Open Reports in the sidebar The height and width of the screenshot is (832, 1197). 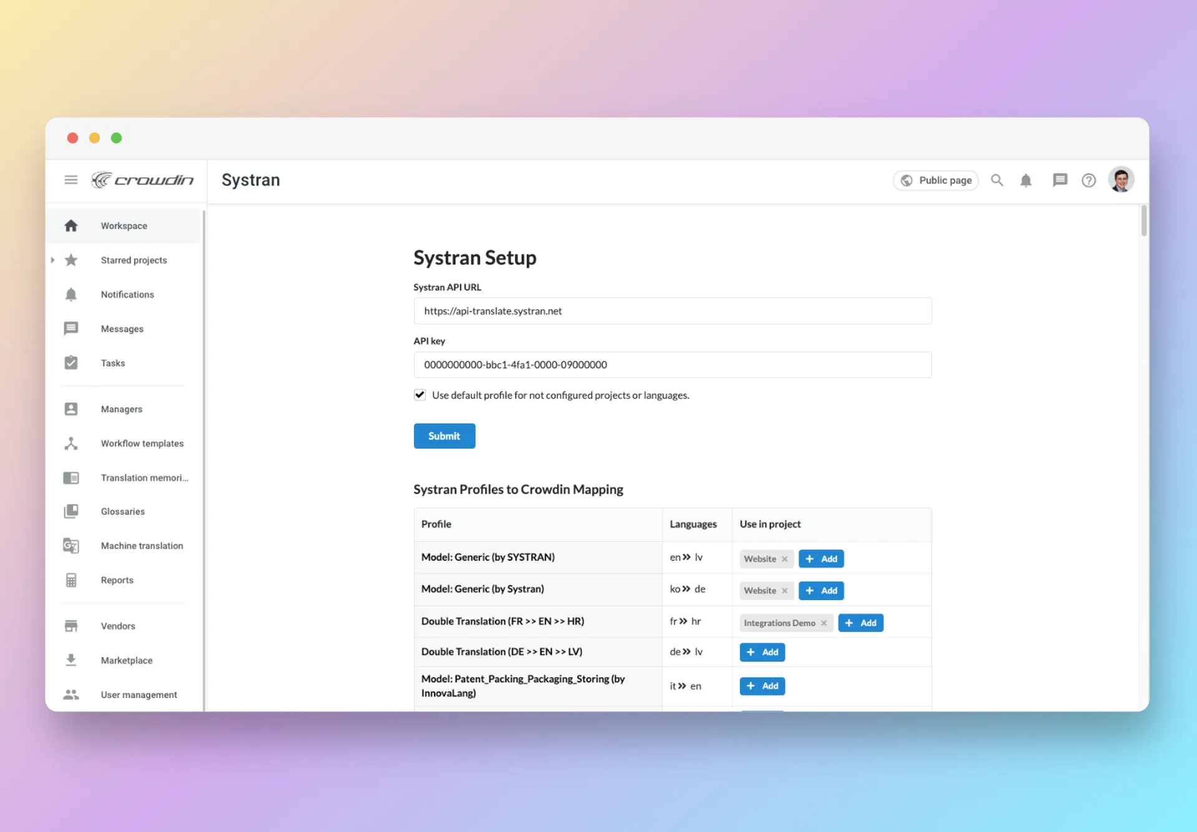tap(123, 580)
